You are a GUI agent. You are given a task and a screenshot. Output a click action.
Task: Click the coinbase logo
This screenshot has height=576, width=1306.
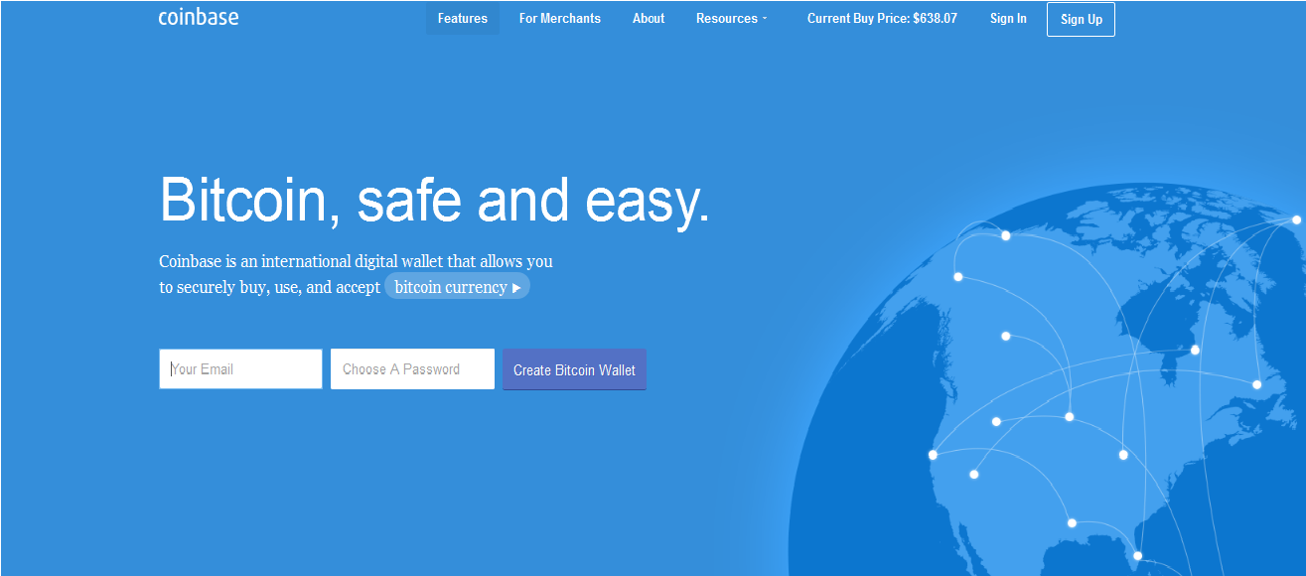click(199, 18)
